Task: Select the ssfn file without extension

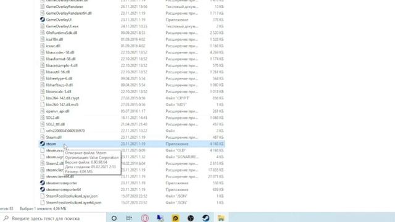Action: tap(65, 131)
